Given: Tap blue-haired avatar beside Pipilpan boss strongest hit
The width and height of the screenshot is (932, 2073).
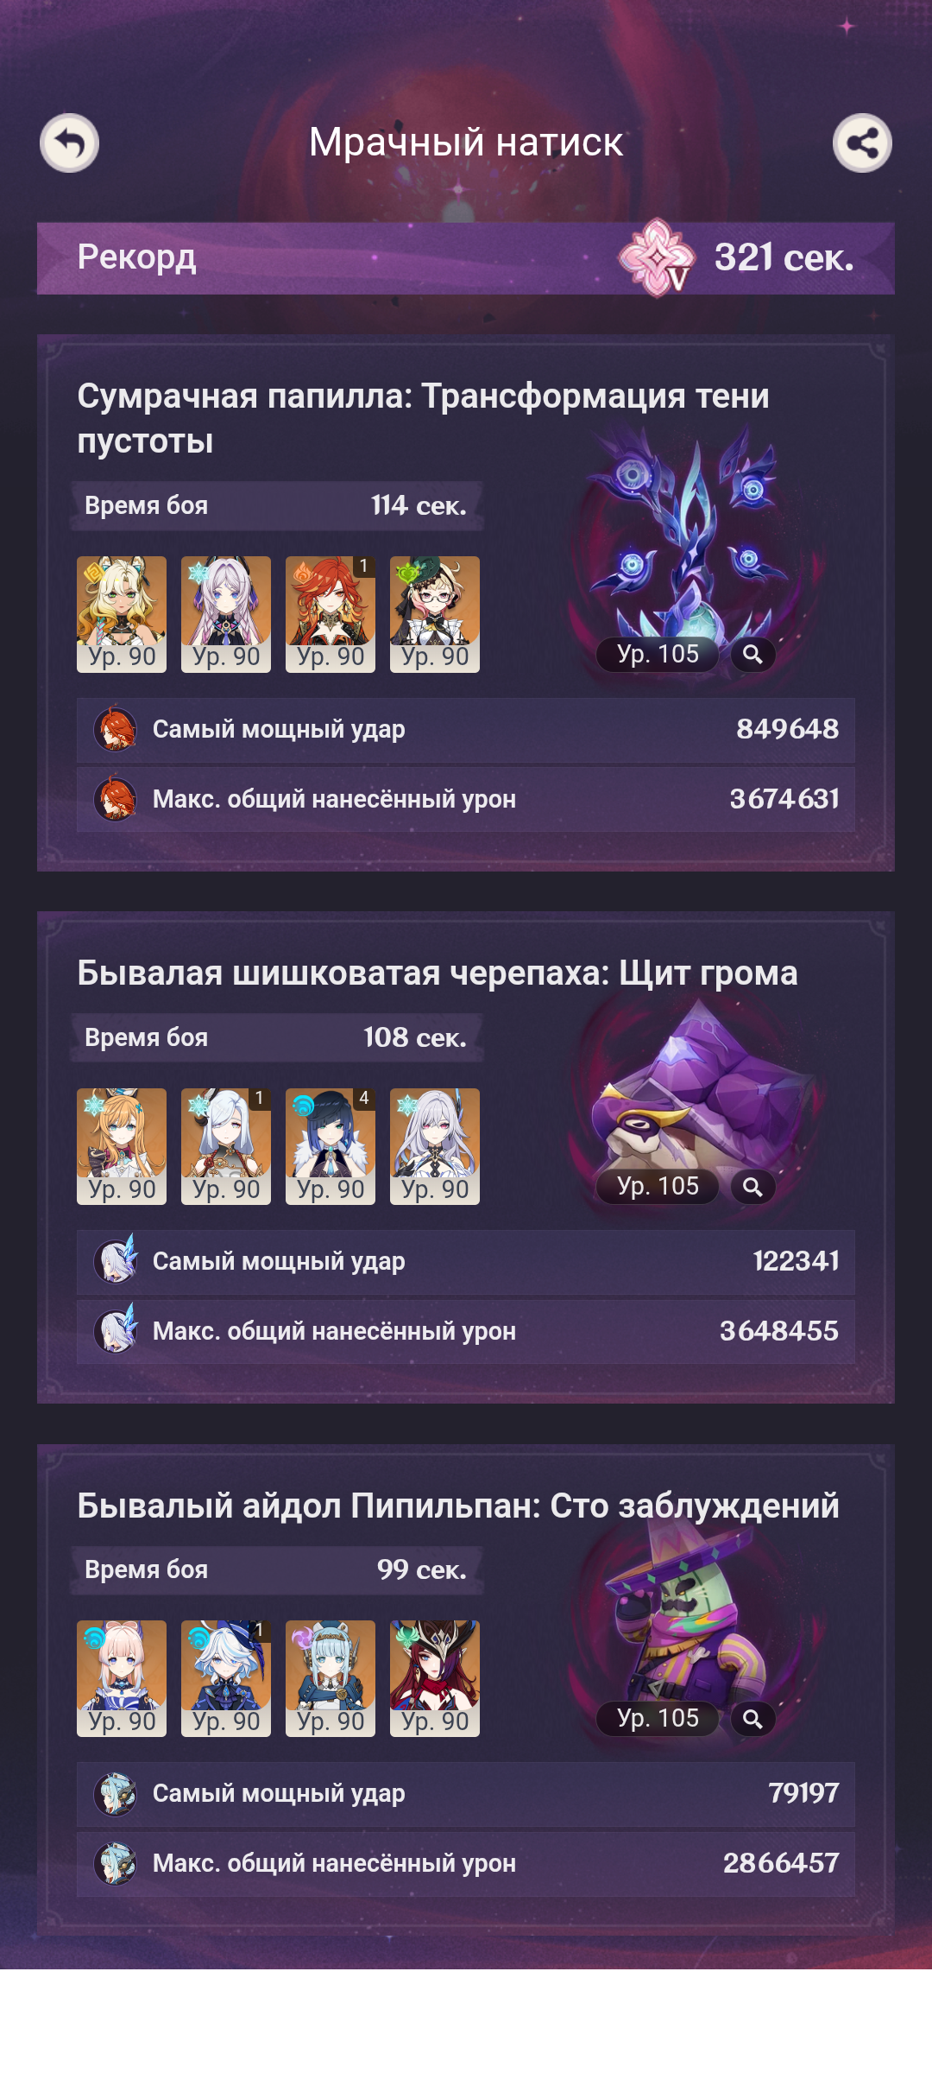Looking at the screenshot, I should [116, 1793].
